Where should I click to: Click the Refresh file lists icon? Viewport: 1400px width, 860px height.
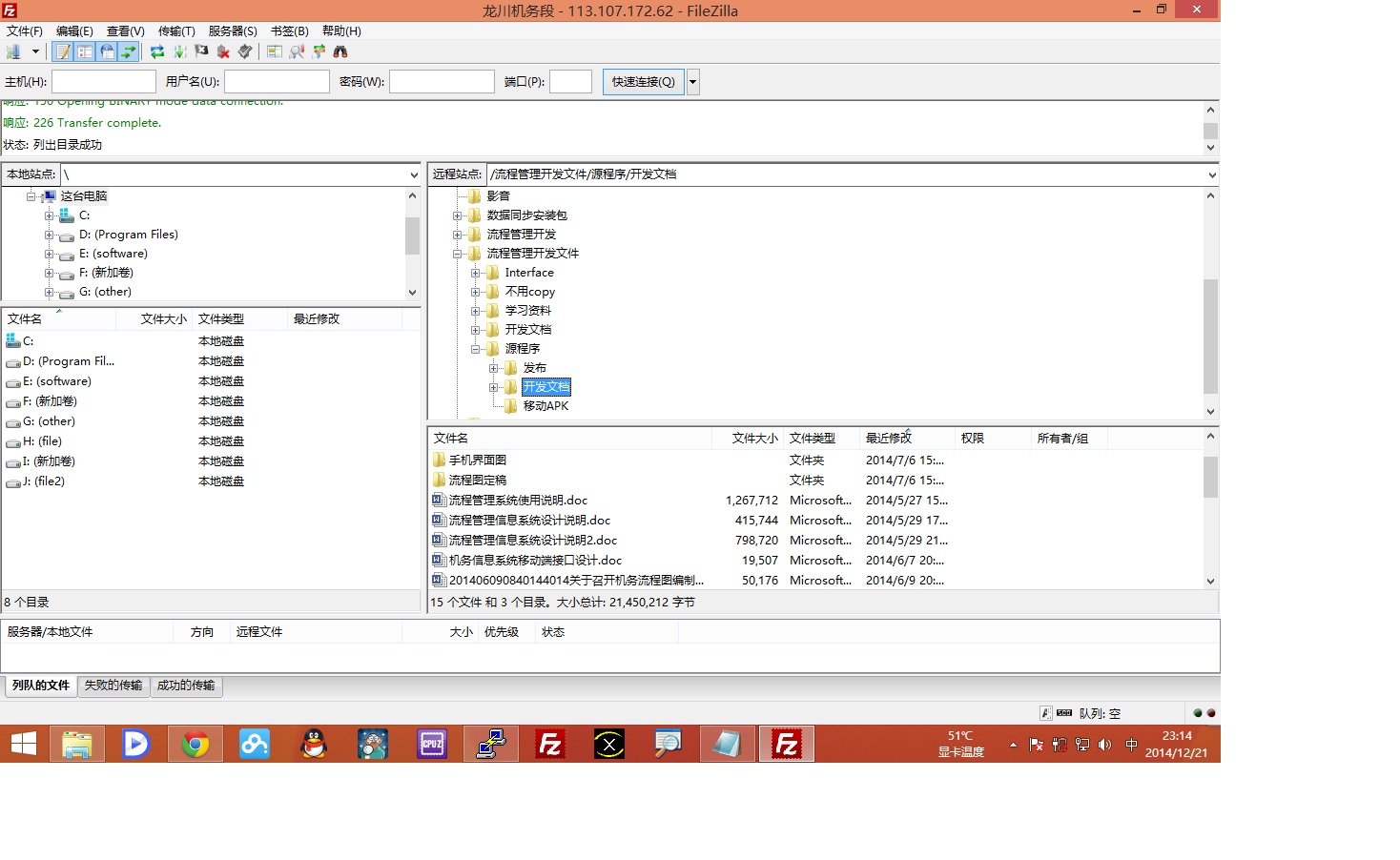pos(157,51)
